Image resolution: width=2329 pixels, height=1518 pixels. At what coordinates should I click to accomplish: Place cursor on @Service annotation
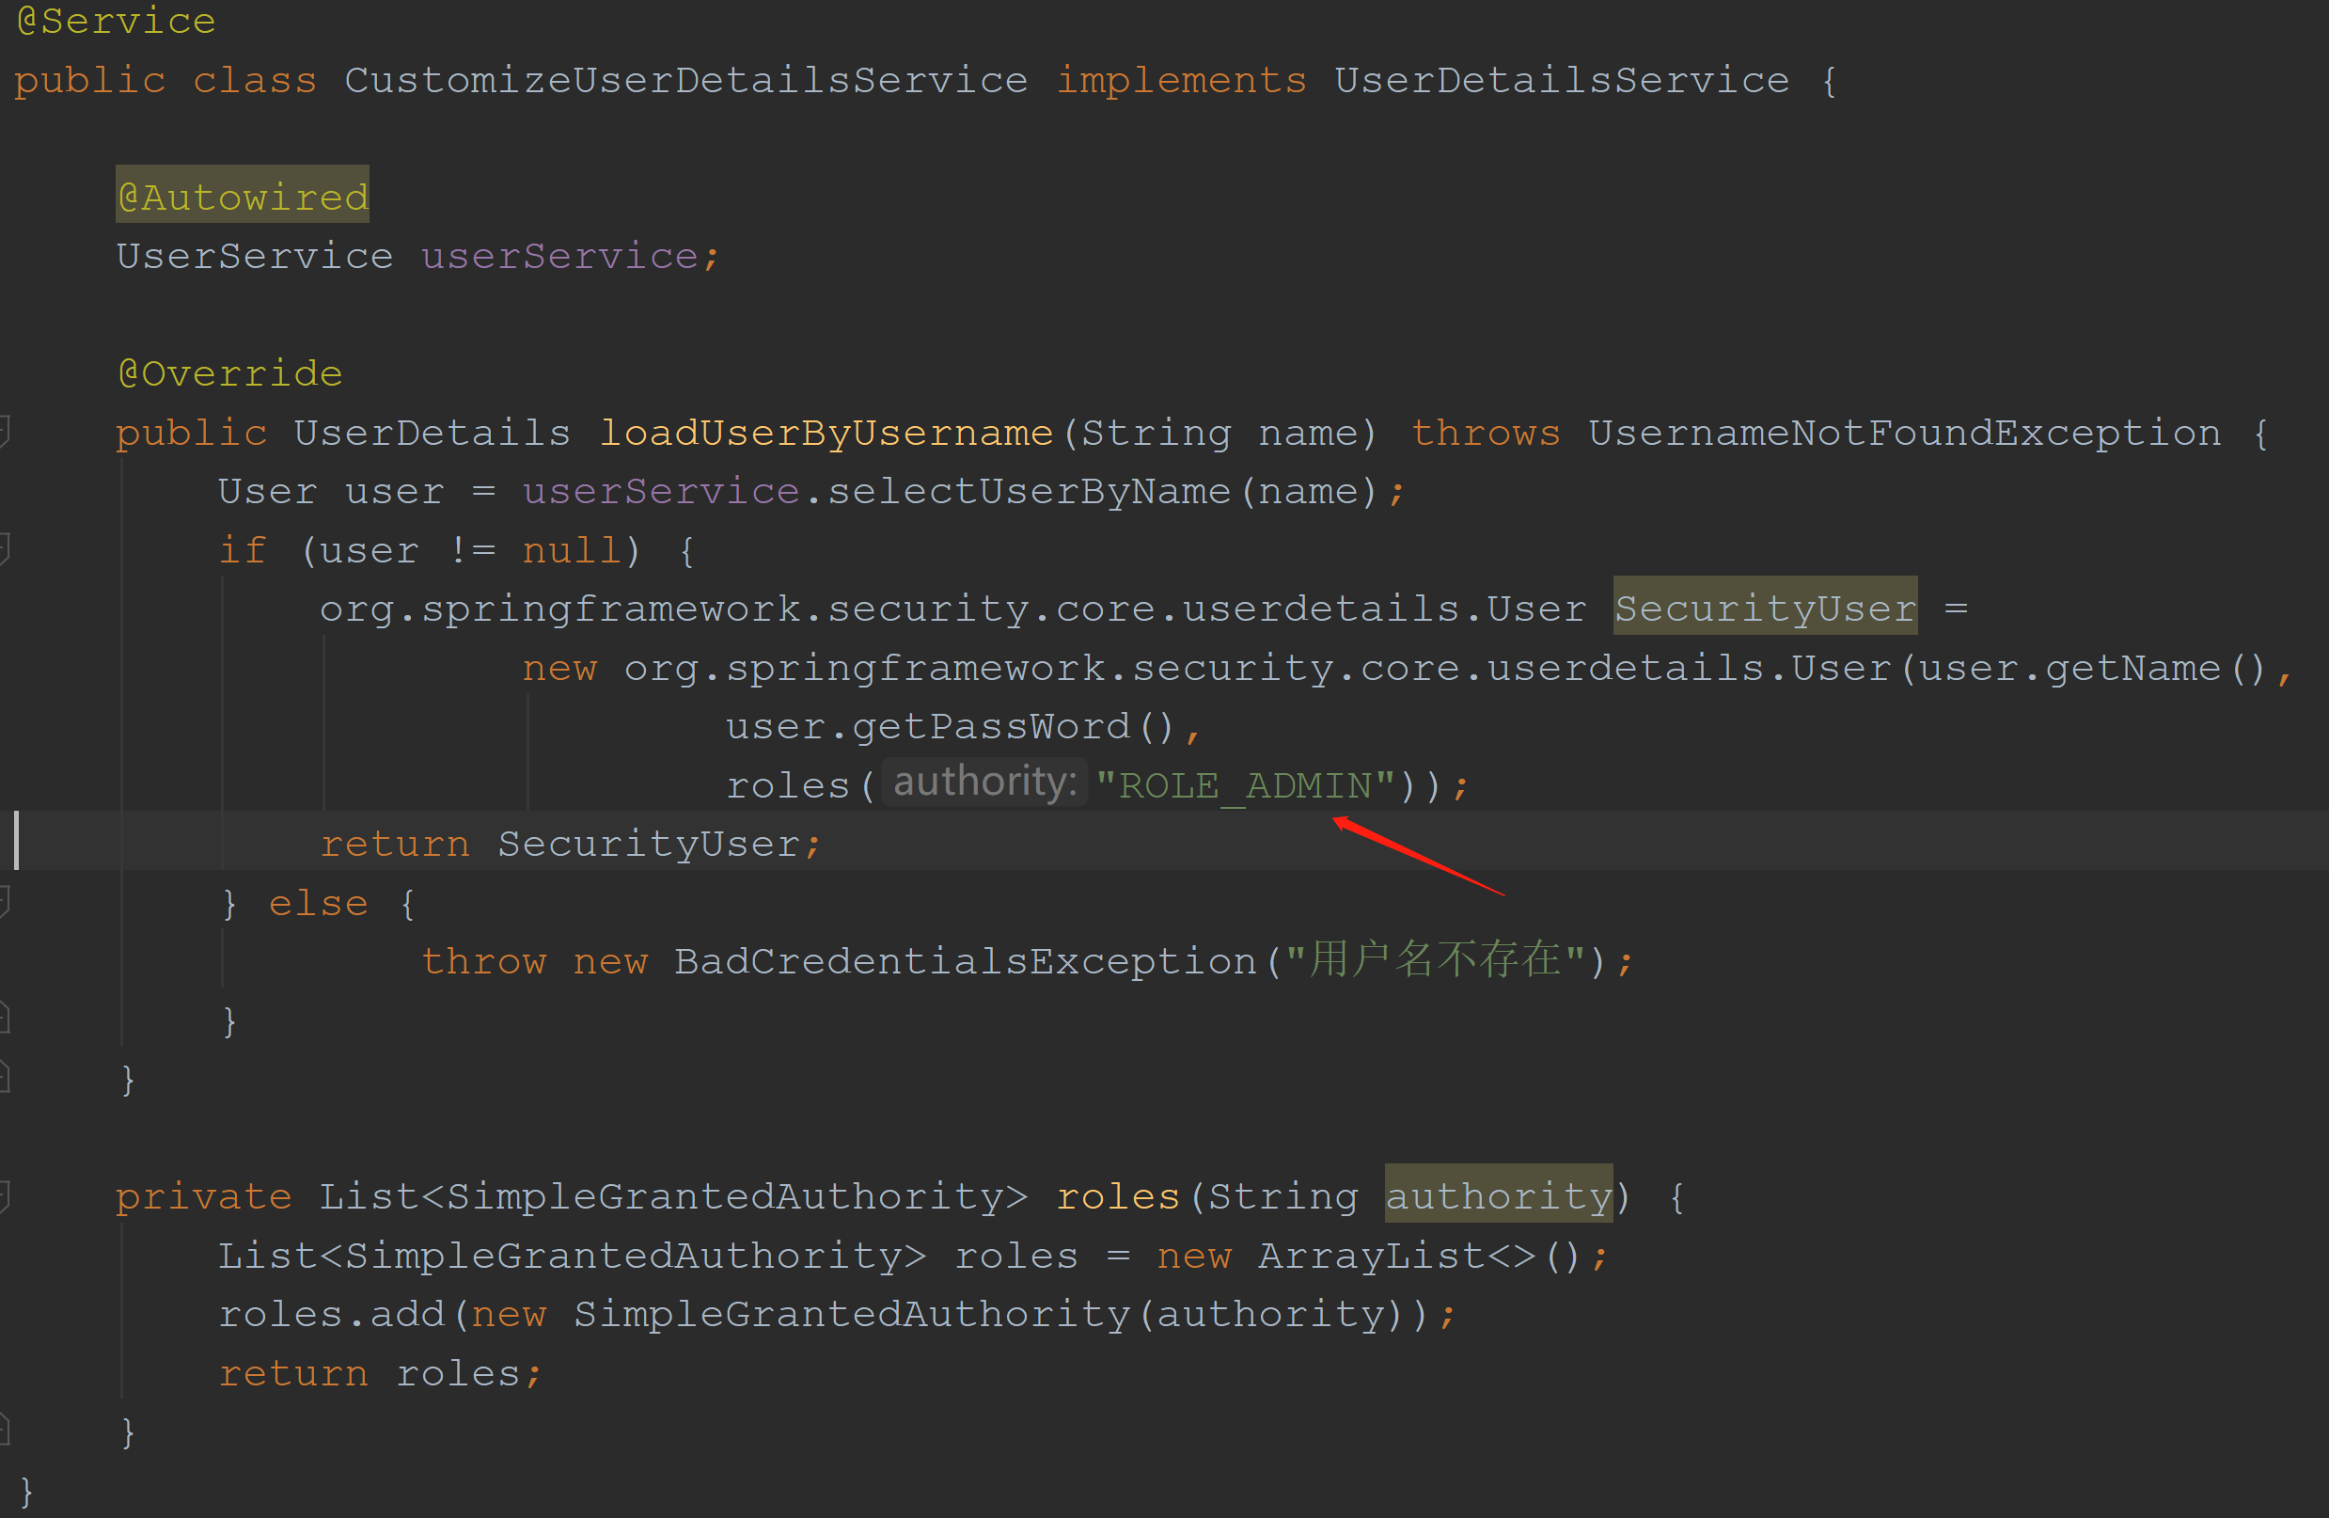click(x=117, y=20)
